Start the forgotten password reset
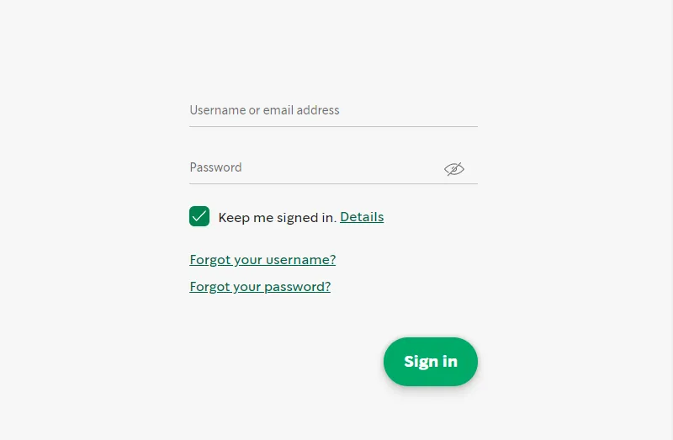The image size is (673, 440). [x=260, y=287]
